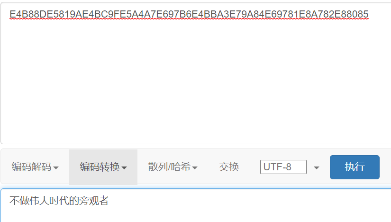This screenshot has height=222, width=391.
Task: Focus the UTF-8 charset input box
Action: (x=283, y=167)
